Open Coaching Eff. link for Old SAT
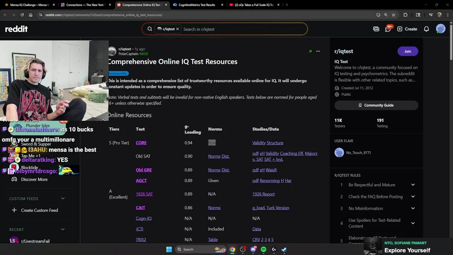 click(x=292, y=153)
